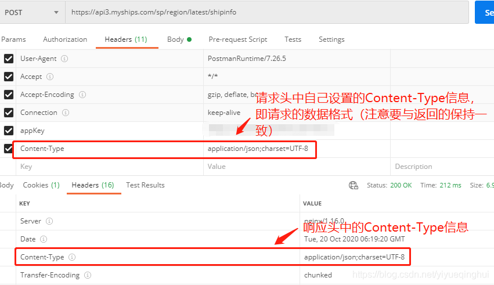The width and height of the screenshot is (494, 285).
Task: Click the new header Description field
Action: [442, 166]
